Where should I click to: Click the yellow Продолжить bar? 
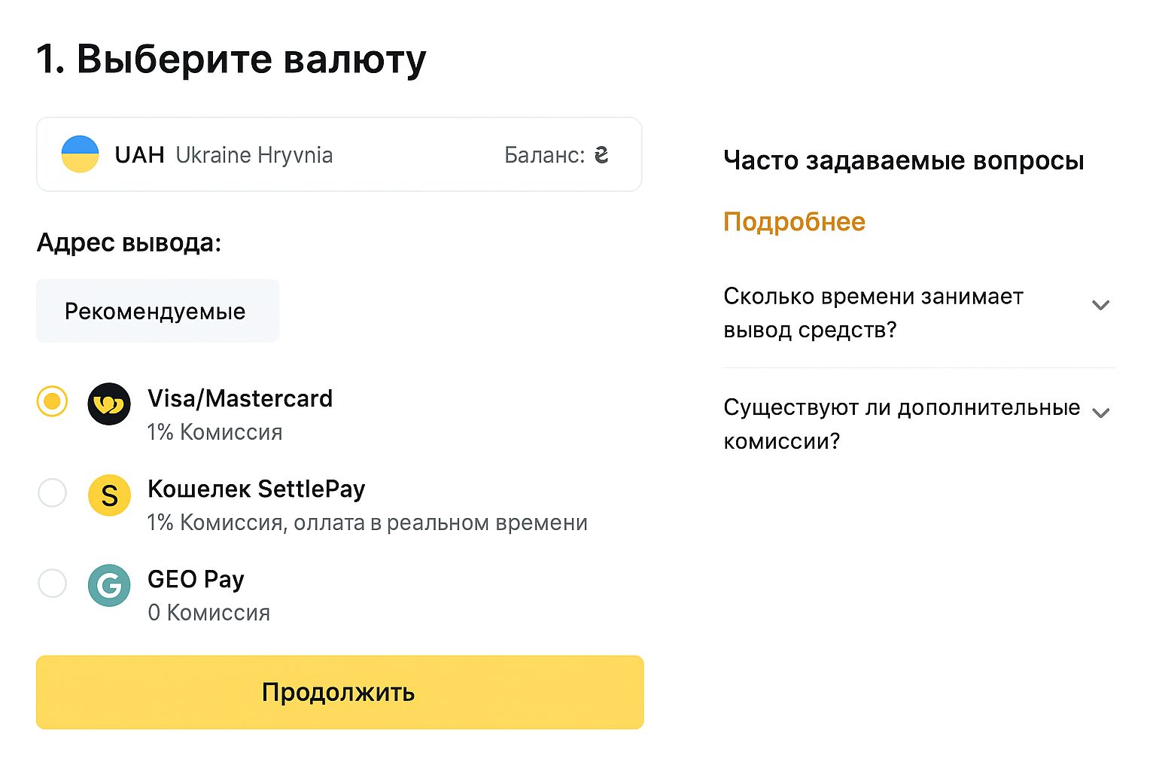point(339,692)
